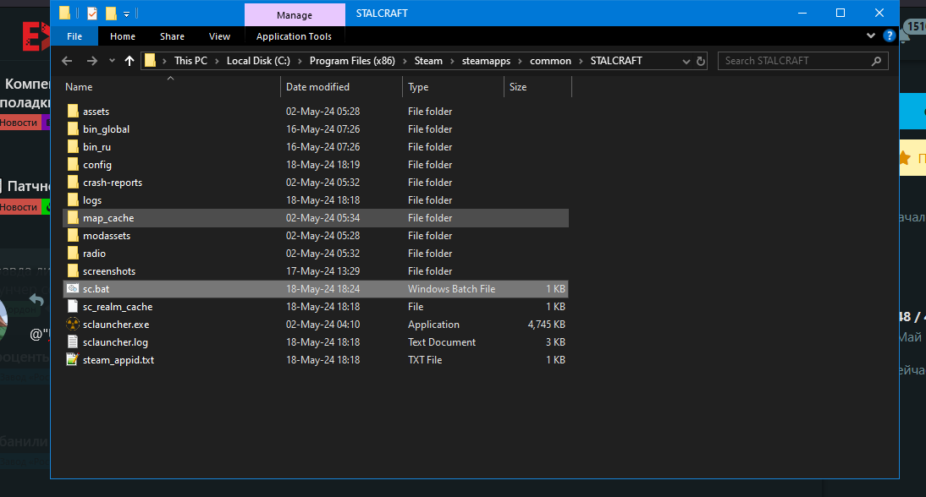Click the file name sc_realm_cache
Image resolution: width=926 pixels, height=497 pixels.
pos(118,307)
